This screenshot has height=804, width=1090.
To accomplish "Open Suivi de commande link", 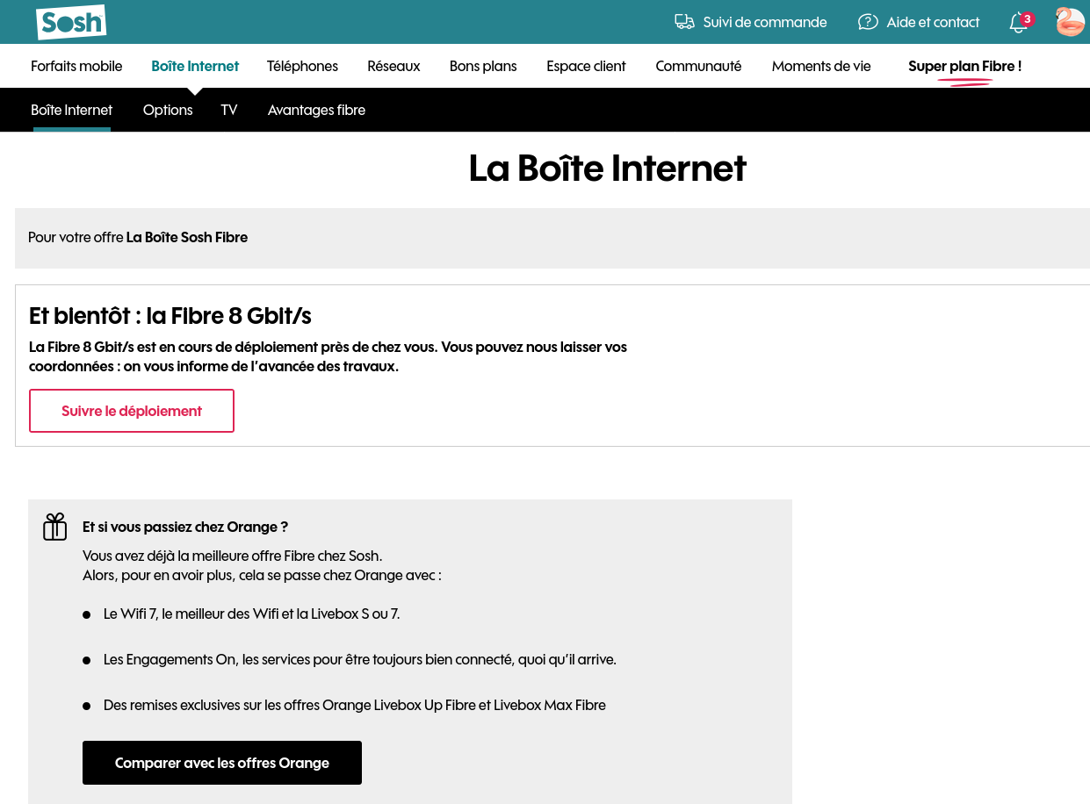I will [765, 22].
